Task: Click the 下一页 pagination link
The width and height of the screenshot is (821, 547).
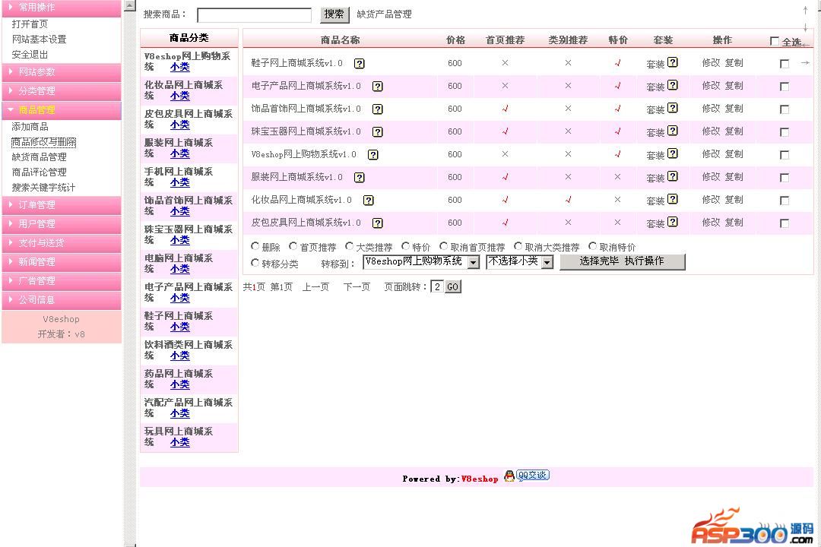Action: tap(357, 287)
